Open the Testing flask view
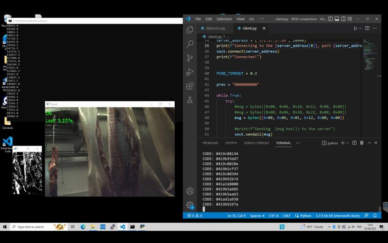 click(190, 100)
